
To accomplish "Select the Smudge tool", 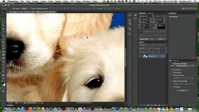I will [3, 55].
